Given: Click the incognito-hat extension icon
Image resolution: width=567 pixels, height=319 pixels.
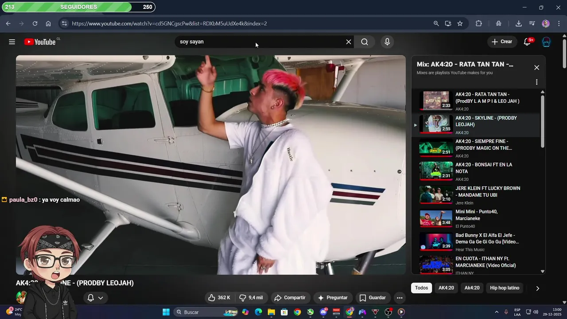Looking at the screenshot, I should [499, 23].
